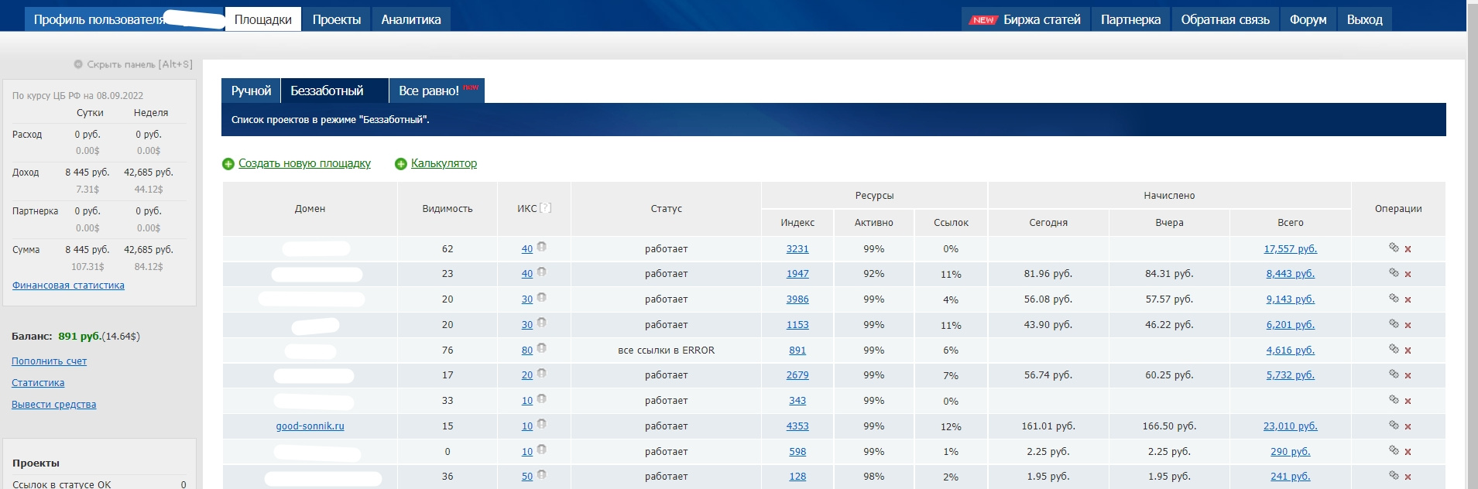Delete the site with index 343

coord(1408,401)
